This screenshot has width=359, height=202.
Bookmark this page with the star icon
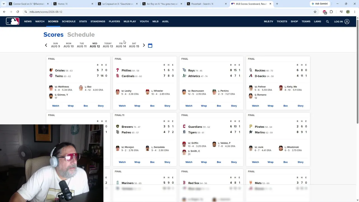tap(315, 12)
